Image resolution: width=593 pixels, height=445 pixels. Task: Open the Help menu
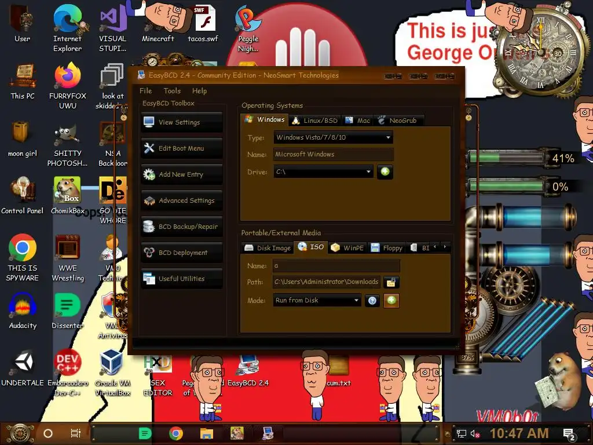pyautogui.click(x=199, y=91)
